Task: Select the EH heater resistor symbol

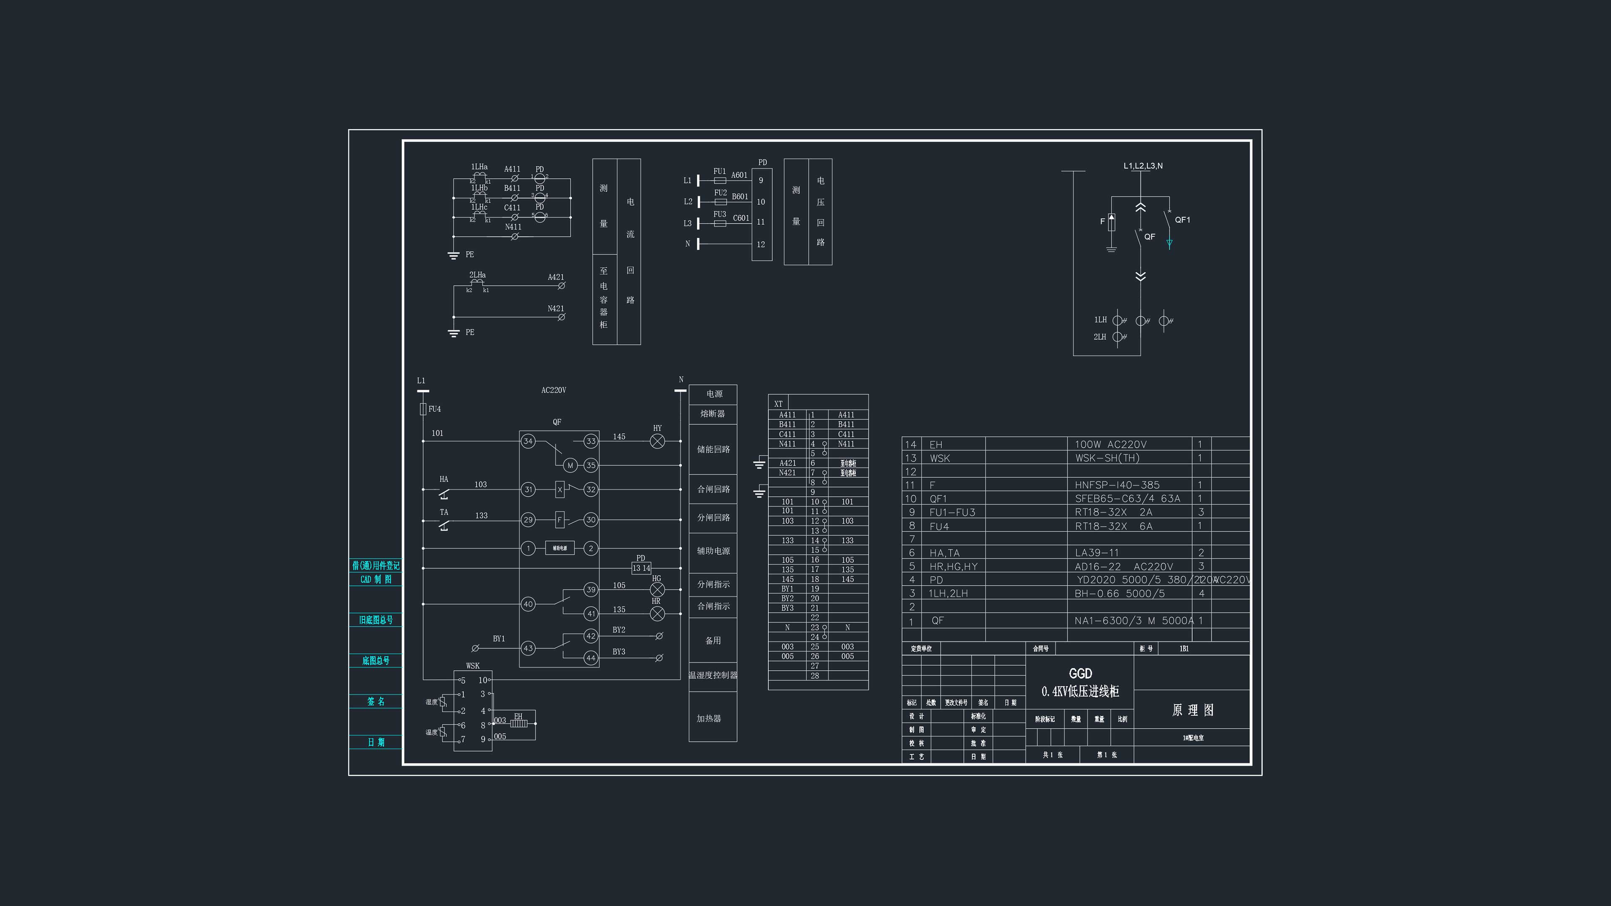Action: 519,724
